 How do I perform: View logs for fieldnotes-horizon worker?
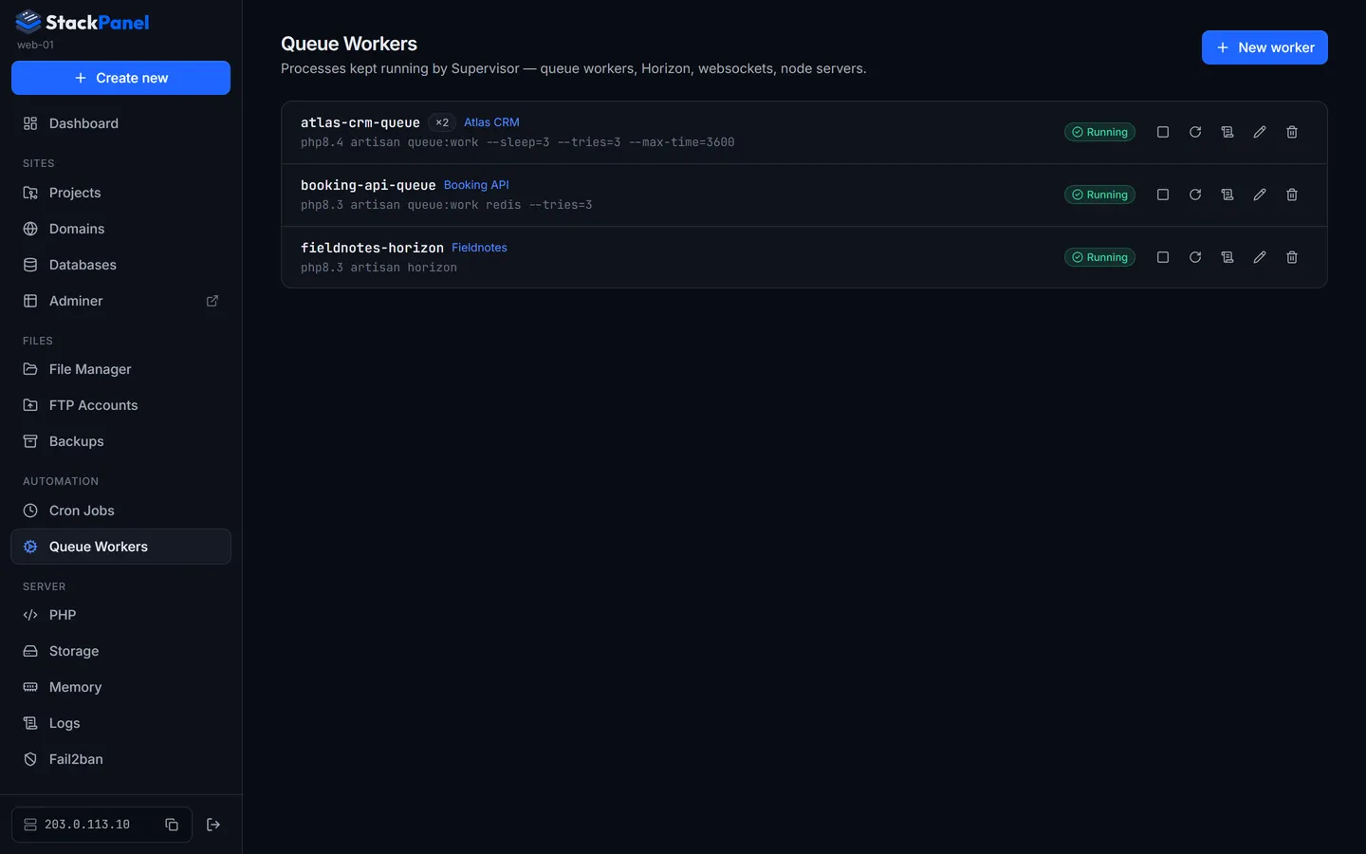[x=1228, y=257]
